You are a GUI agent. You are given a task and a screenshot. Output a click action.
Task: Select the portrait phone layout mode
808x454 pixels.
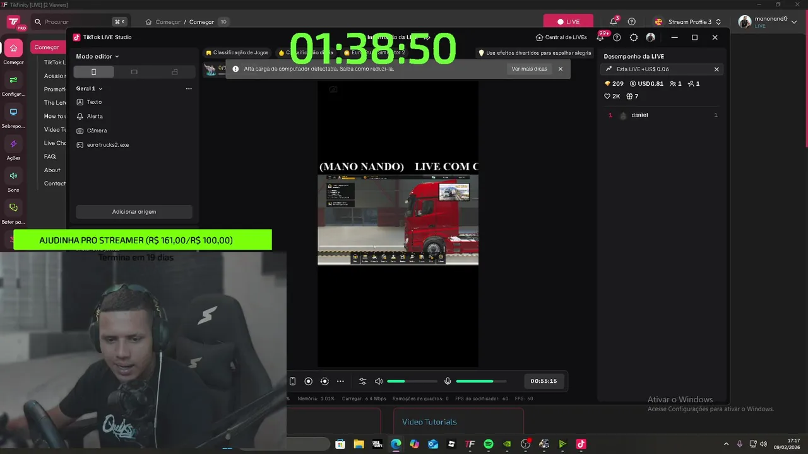[x=93, y=72]
